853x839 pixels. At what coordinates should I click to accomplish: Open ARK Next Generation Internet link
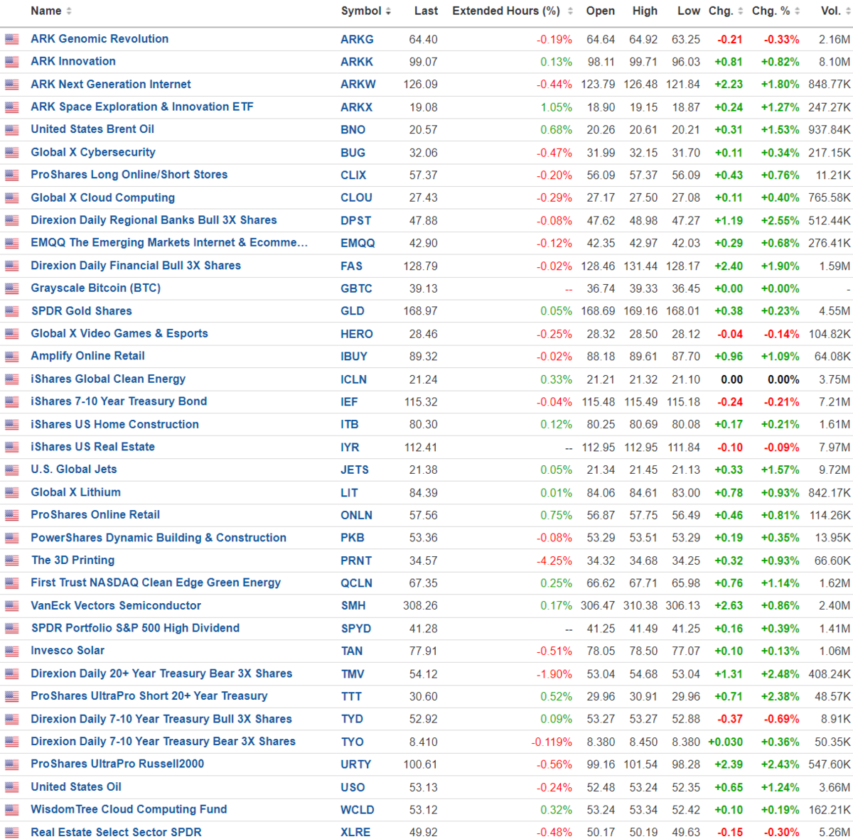(111, 85)
